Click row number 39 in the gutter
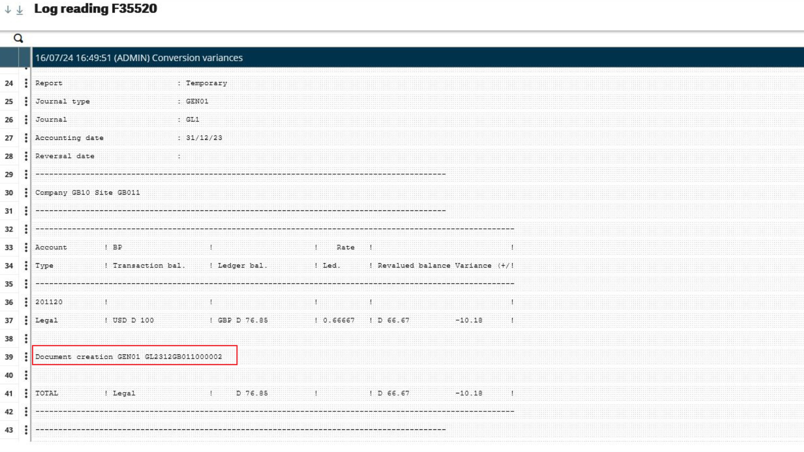The image size is (804, 452). tap(9, 357)
